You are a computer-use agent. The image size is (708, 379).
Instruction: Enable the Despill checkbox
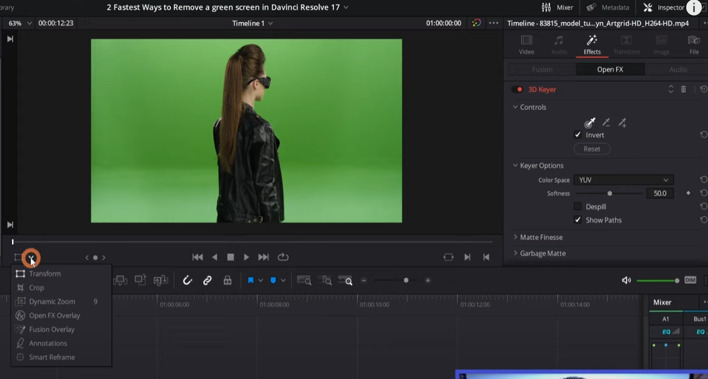pos(578,207)
